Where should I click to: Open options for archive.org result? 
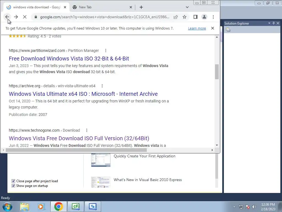pyautogui.click(x=102, y=86)
